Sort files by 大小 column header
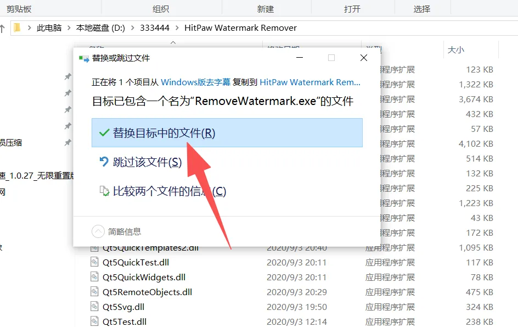This screenshot has height=327, width=518. point(456,50)
